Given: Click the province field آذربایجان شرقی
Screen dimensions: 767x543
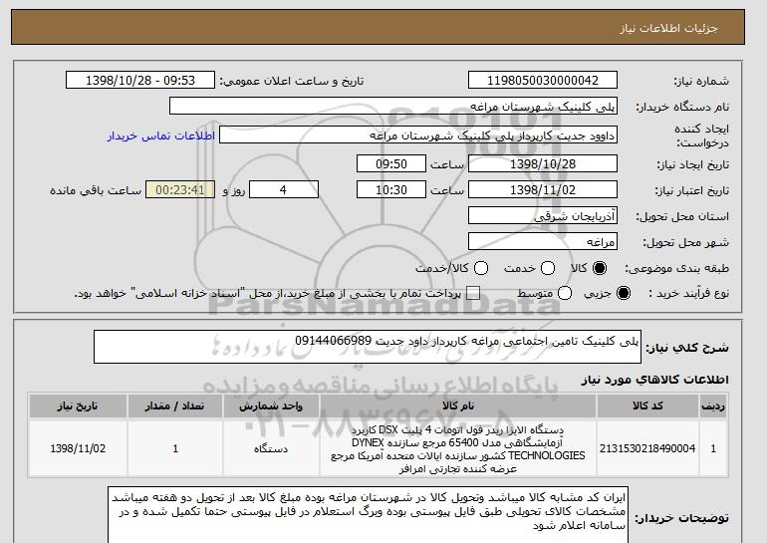Looking at the screenshot, I should pyautogui.click(x=543, y=216).
